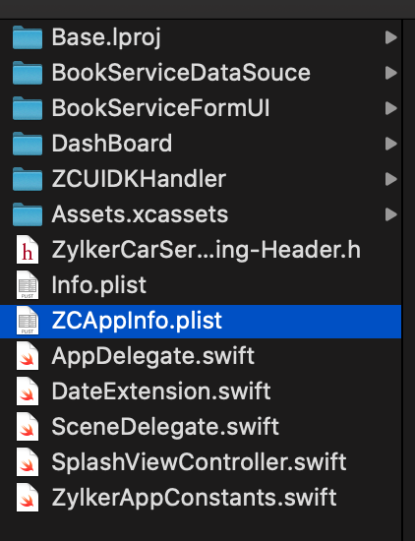Screen dimensions: 415x541
Task: Expand the BookServiceFormUI folder arrow
Action: [x=390, y=108]
